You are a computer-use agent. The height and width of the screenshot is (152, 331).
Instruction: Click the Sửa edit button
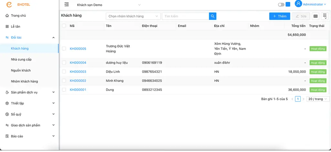[301, 16]
